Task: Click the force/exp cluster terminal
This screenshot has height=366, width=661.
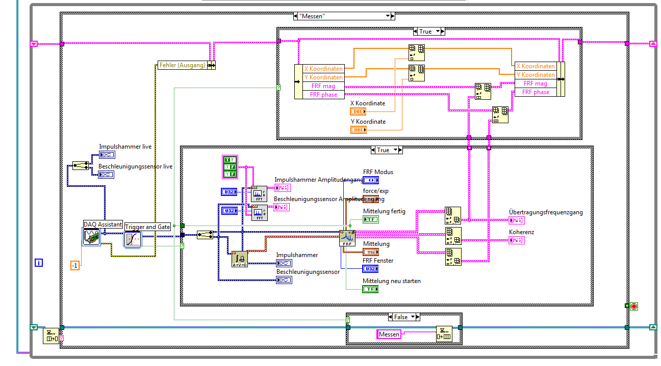Action: coord(371,199)
